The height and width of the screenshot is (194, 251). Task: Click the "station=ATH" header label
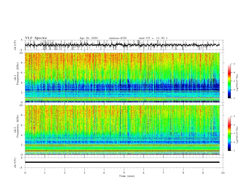118,38
